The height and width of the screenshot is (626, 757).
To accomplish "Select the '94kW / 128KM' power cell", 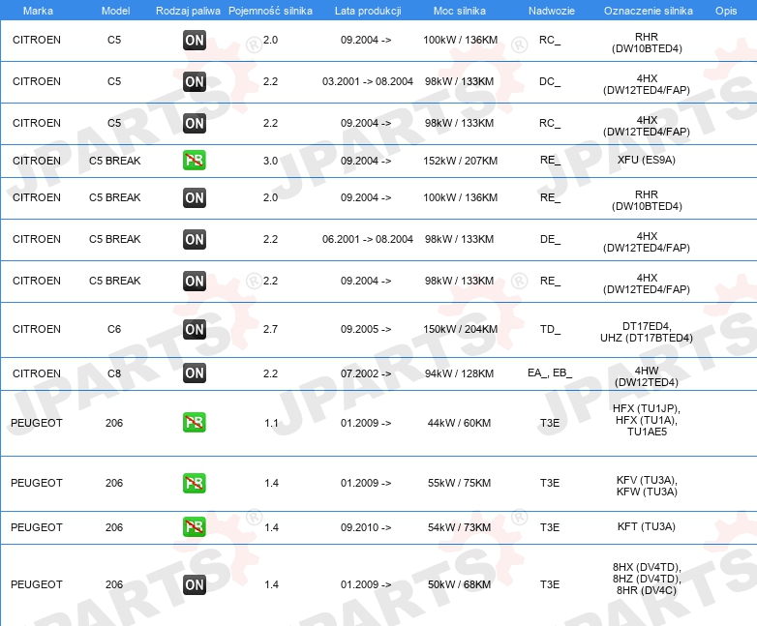I will [x=459, y=373].
